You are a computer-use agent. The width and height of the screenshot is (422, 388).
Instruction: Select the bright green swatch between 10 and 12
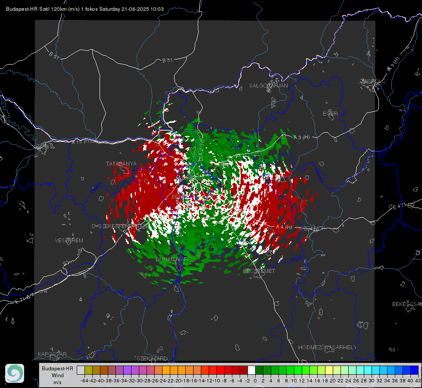tap(298, 370)
